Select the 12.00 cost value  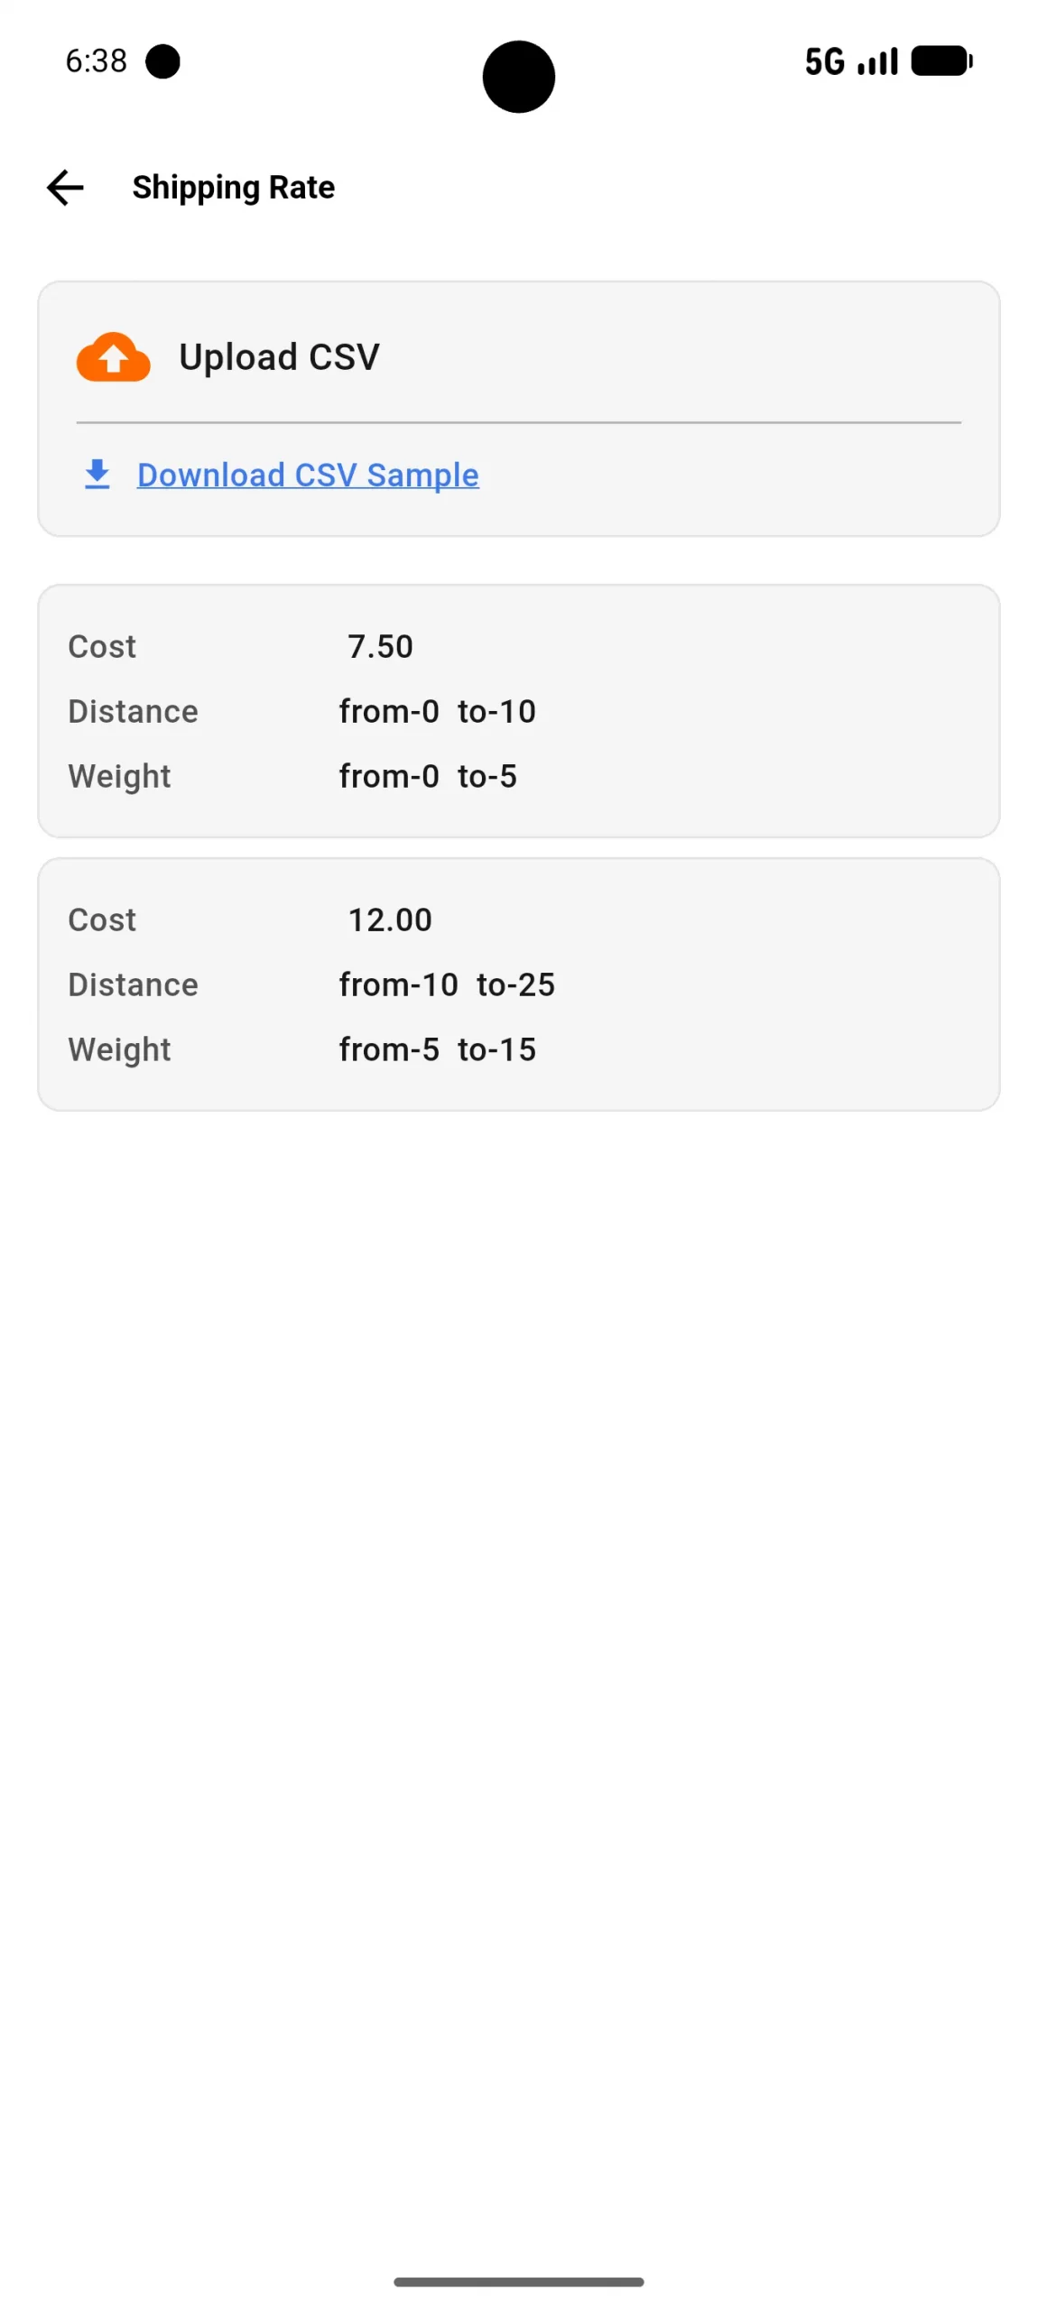pyautogui.click(x=390, y=920)
